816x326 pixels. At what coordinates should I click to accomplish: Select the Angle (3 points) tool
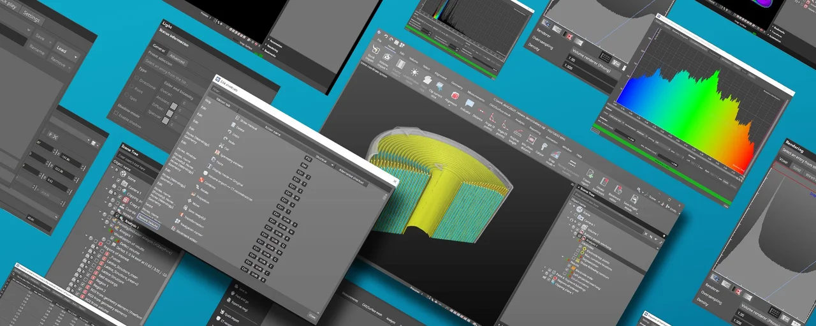click(505, 125)
